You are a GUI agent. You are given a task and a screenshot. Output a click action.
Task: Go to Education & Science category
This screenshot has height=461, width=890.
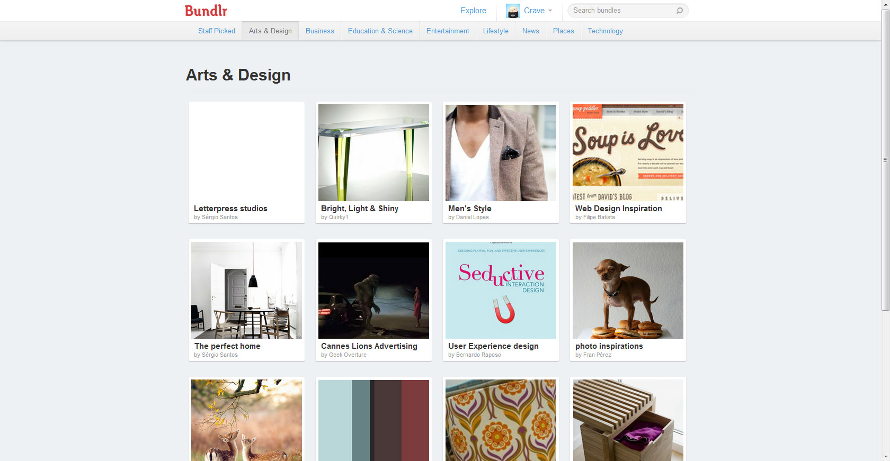380,31
